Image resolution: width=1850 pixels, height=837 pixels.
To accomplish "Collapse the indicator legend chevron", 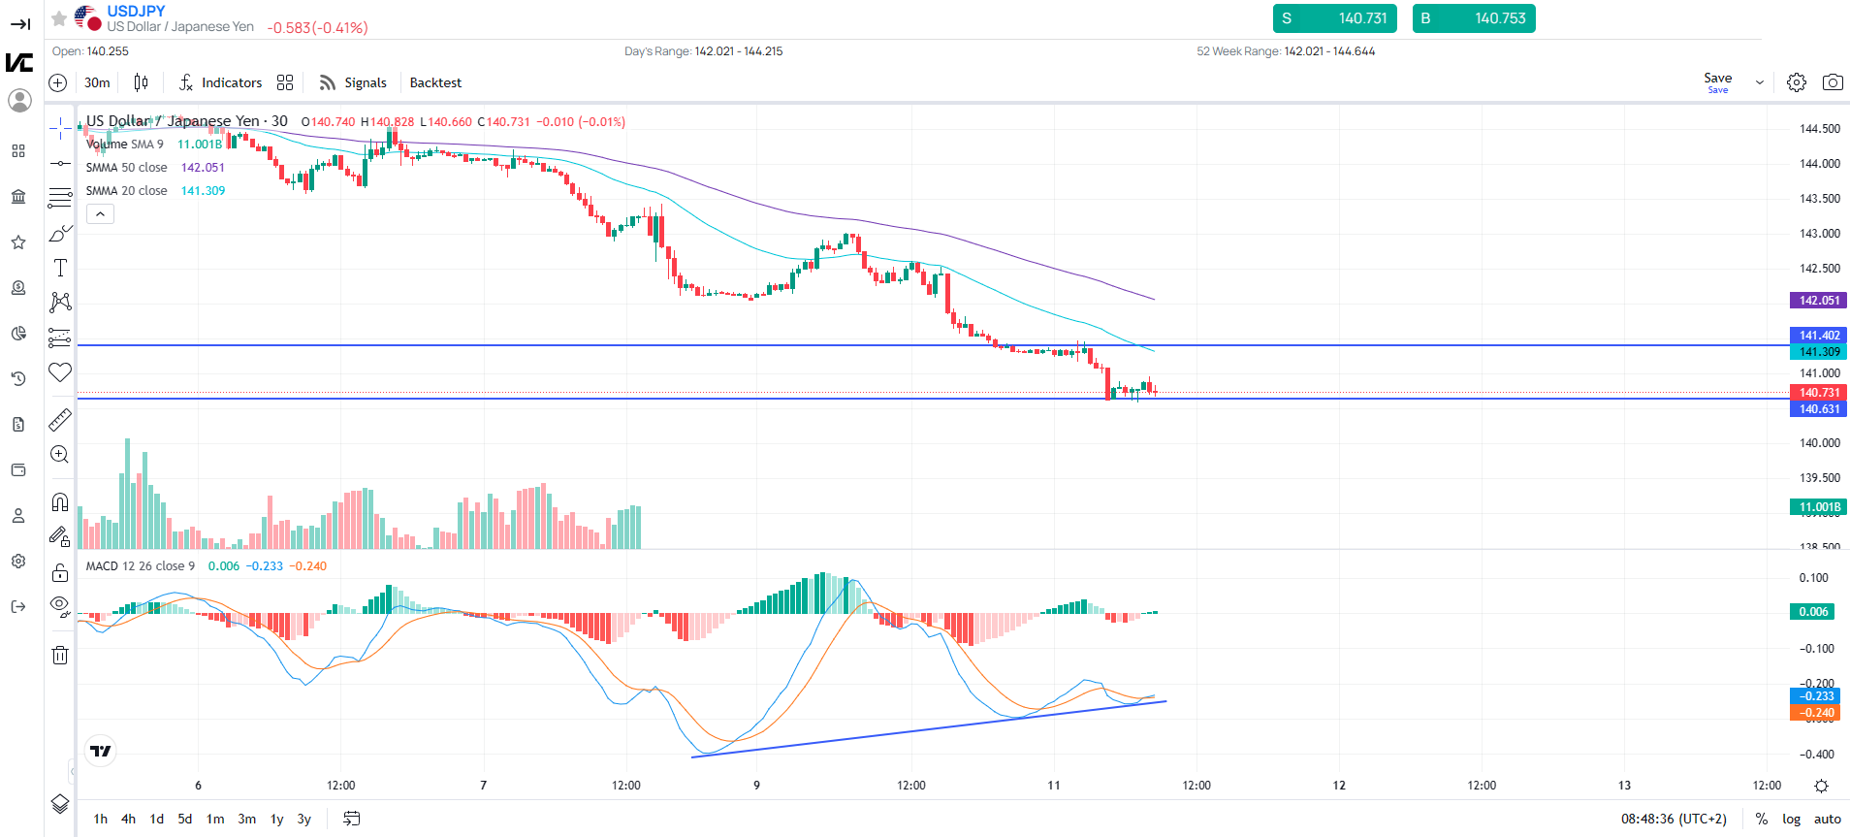I will [100, 214].
